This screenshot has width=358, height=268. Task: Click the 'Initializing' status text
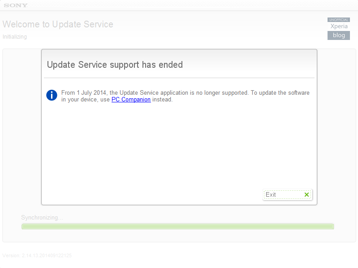(x=15, y=37)
